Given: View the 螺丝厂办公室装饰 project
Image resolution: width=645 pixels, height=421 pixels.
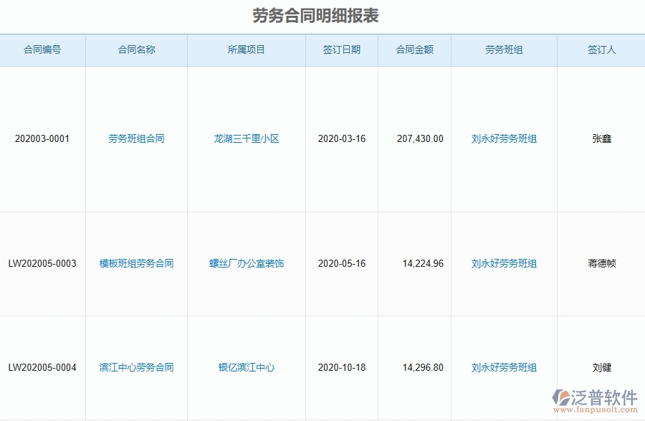Looking at the screenshot, I should [x=247, y=263].
